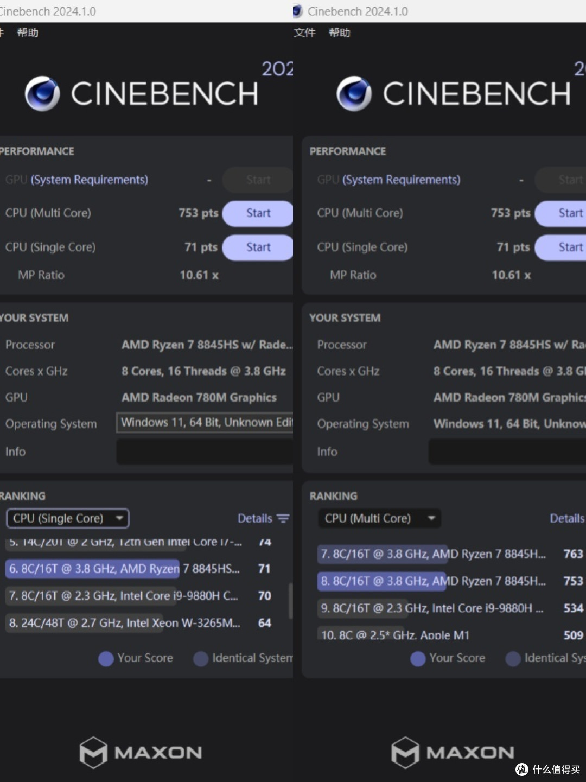Open the Details link in right ranking panel
Screen dimensions: 586x782
pyautogui.click(x=568, y=519)
